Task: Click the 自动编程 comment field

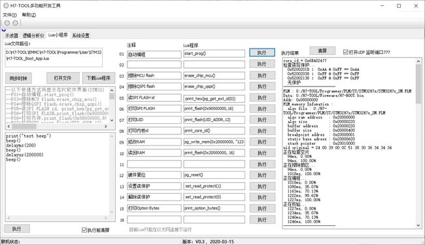Action: [x=154, y=54]
